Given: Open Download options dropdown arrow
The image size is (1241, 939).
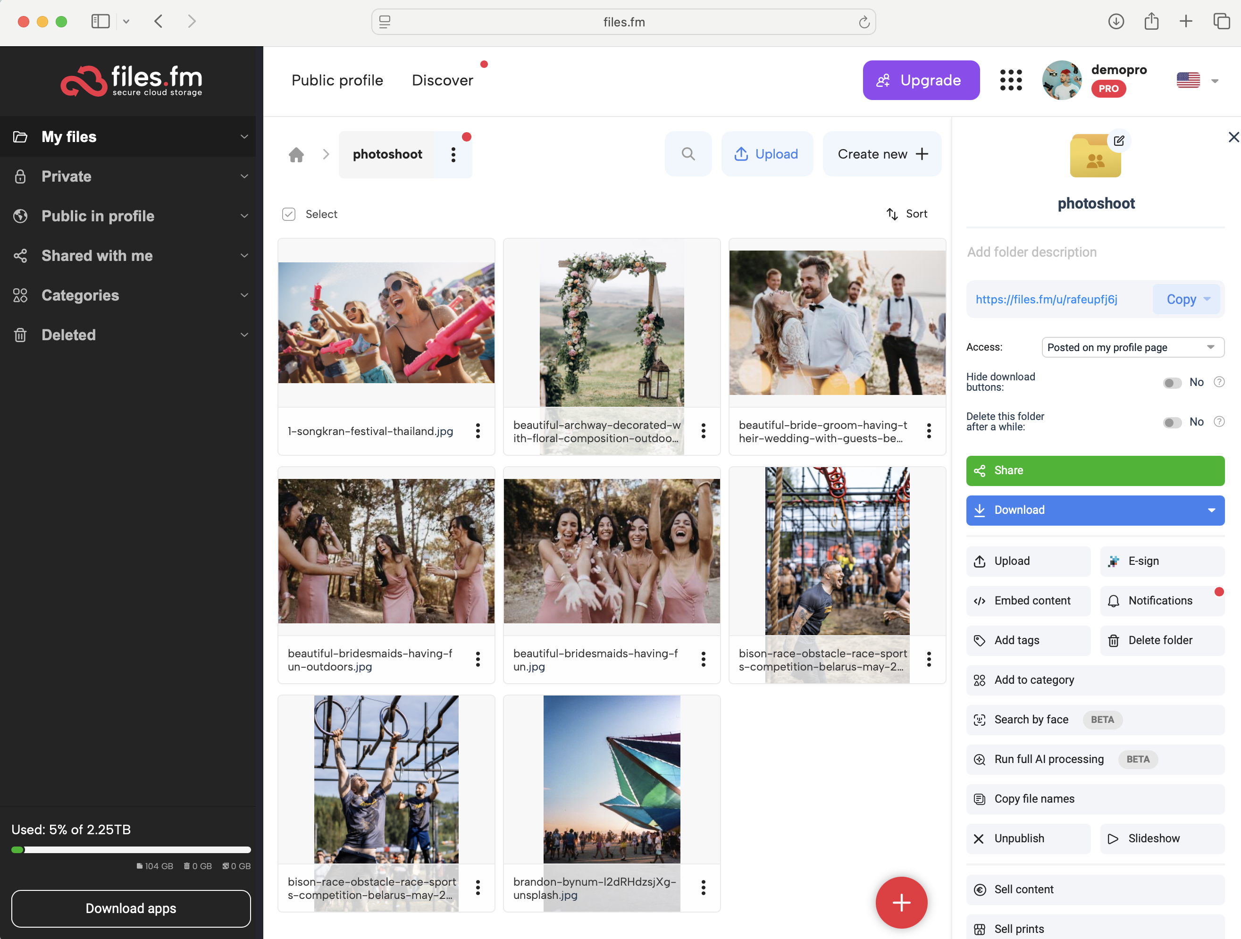Looking at the screenshot, I should point(1211,510).
